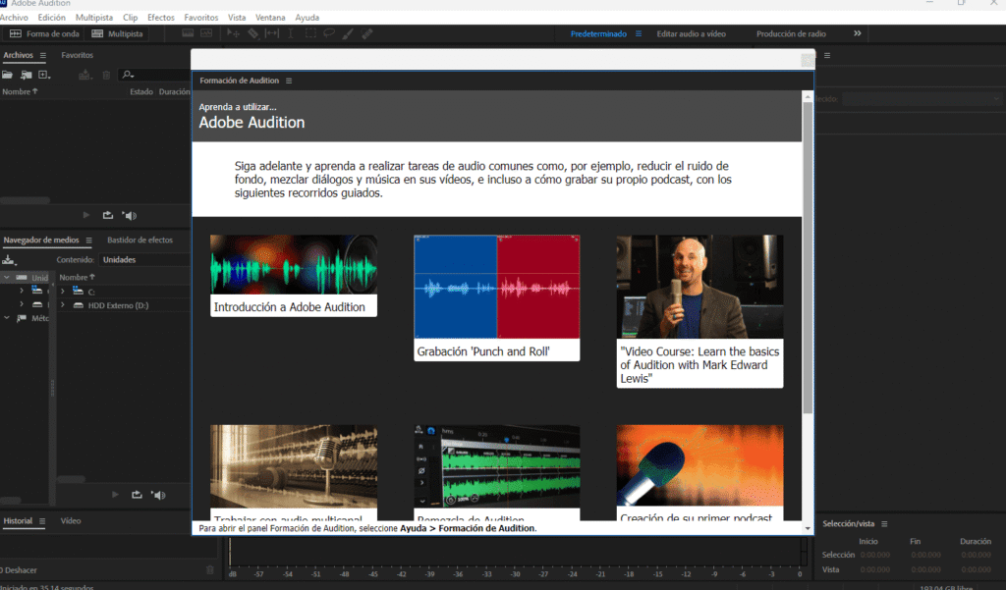Click the Selección Inicio time value
The width and height of the screenshot is (1006, 590).
pos(874,555)
